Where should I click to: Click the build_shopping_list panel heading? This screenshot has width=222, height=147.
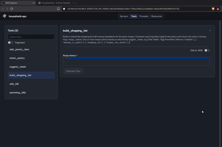75,31
